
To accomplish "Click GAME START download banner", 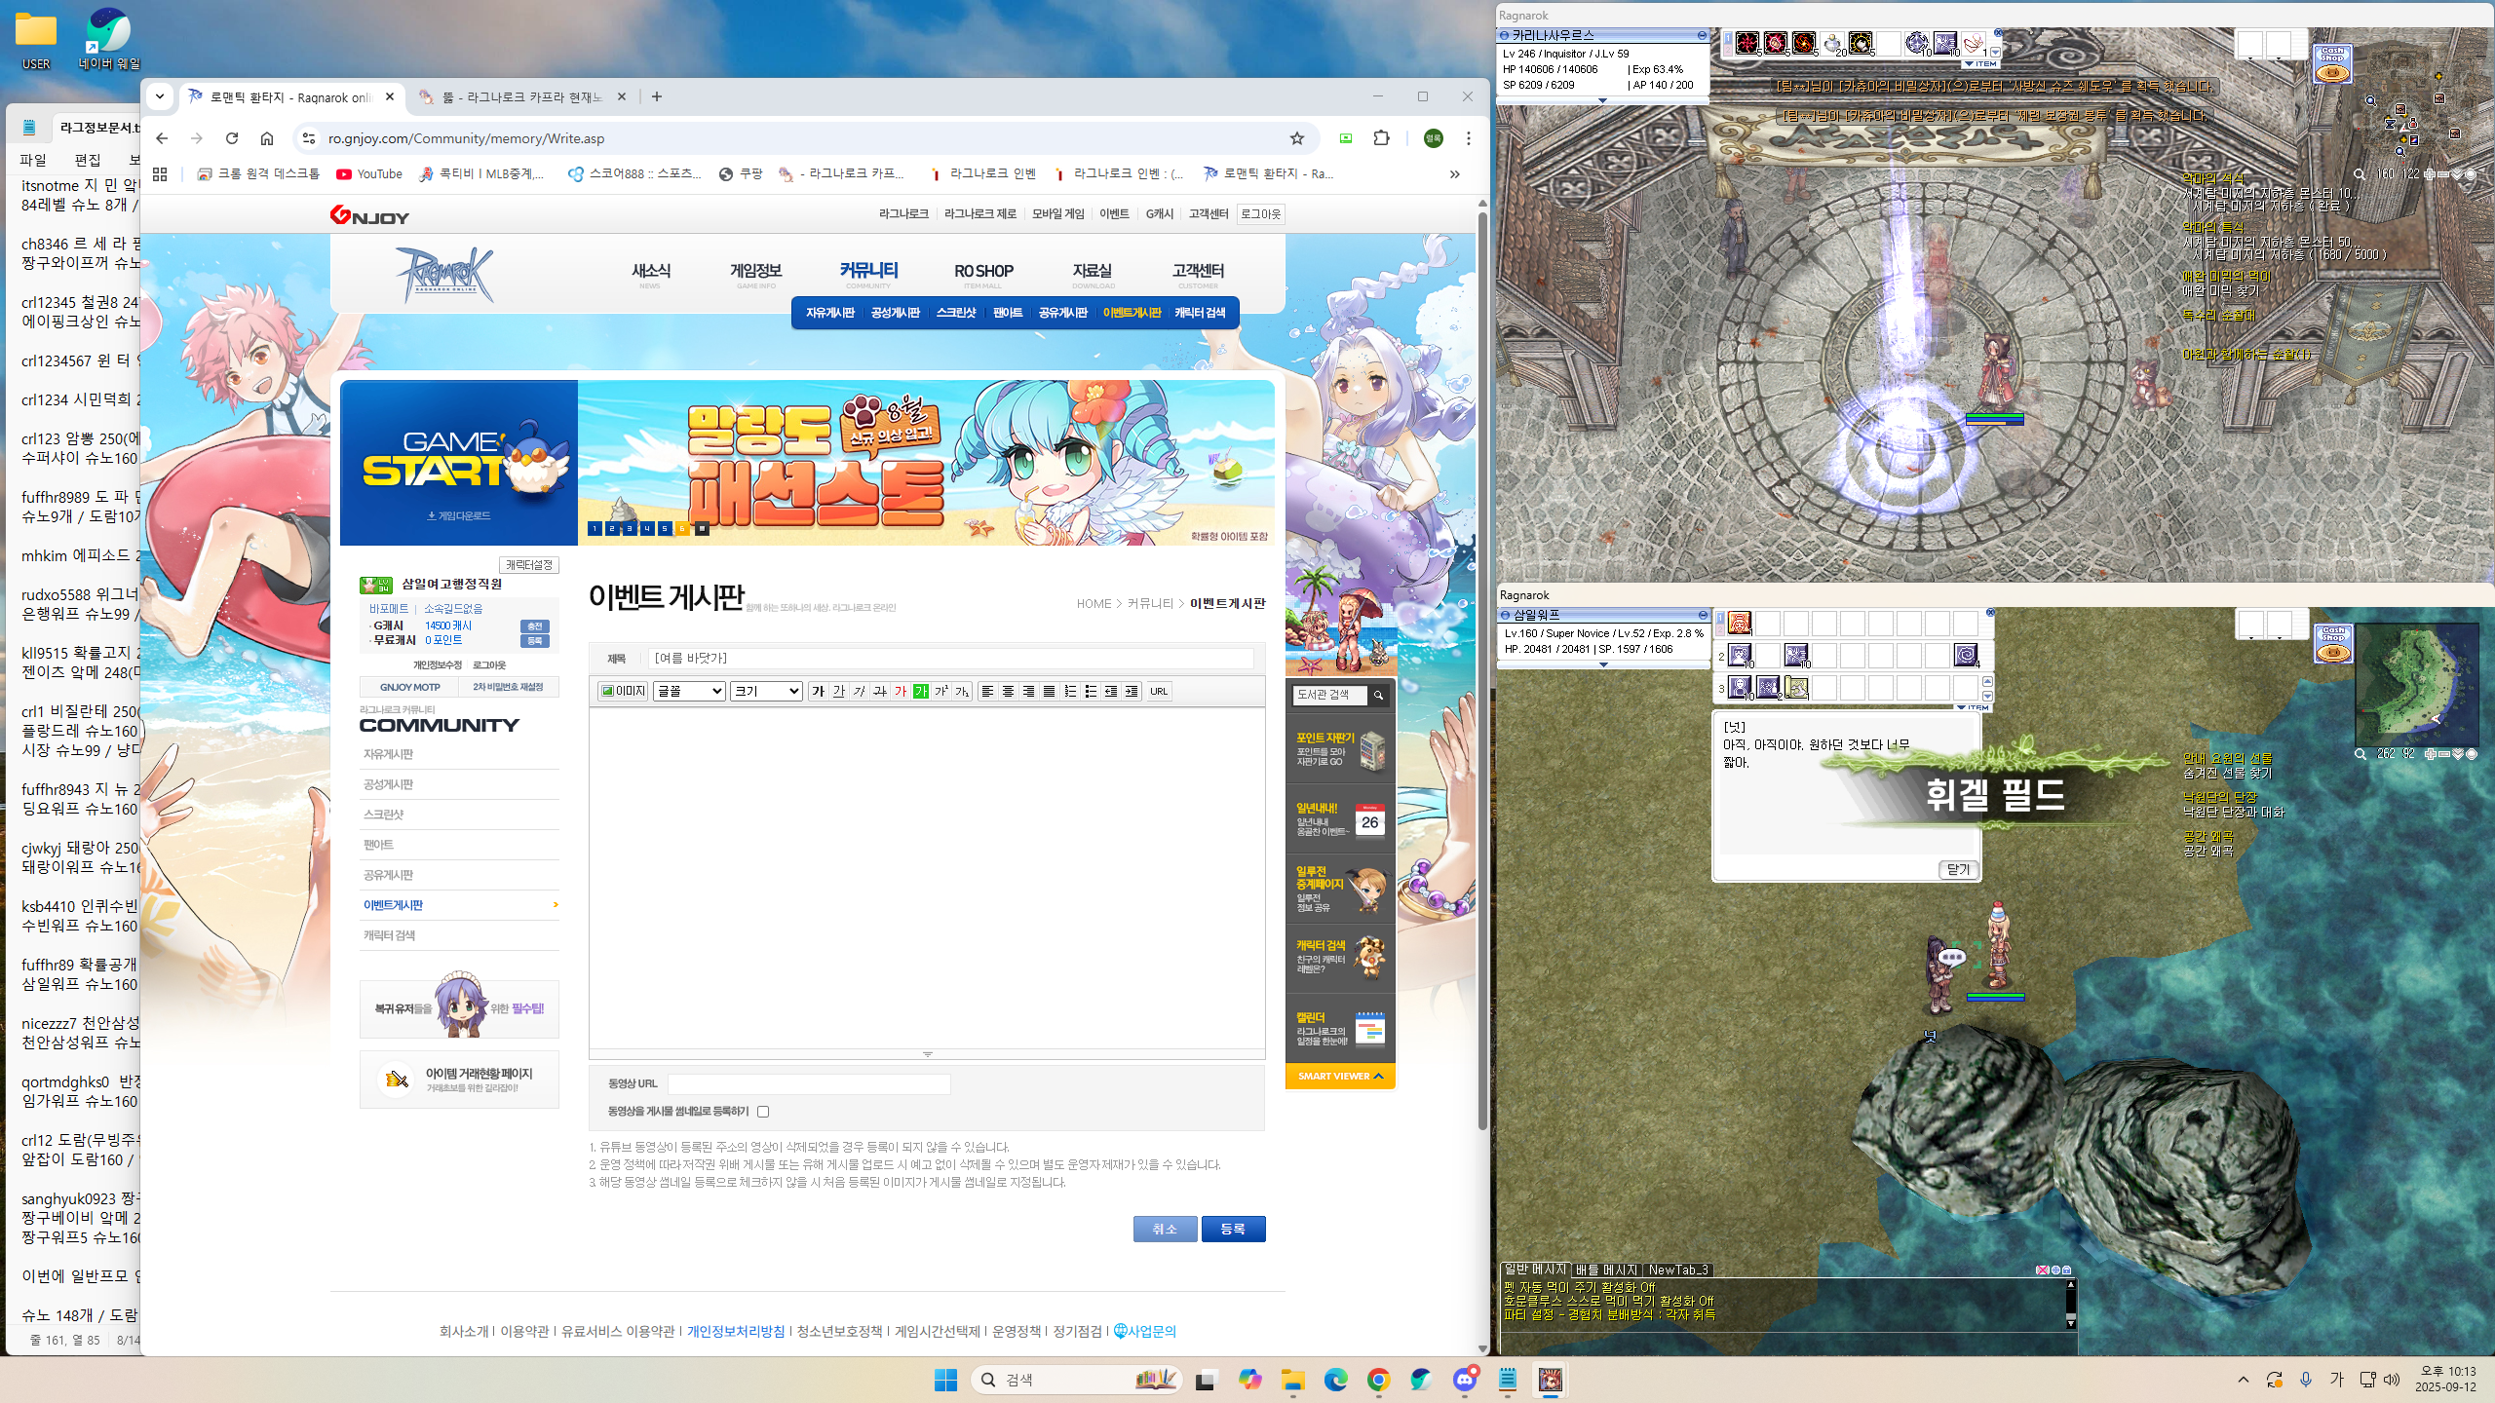I will [x=459, y=463].
